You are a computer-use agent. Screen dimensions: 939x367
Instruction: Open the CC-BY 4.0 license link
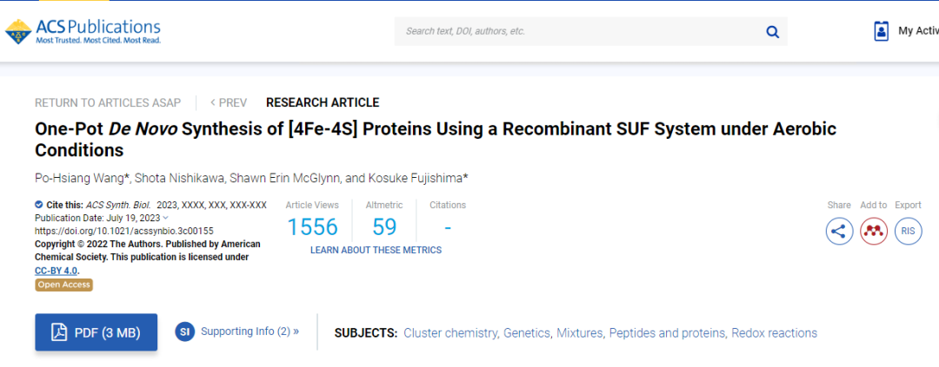[x=57, y=270]
